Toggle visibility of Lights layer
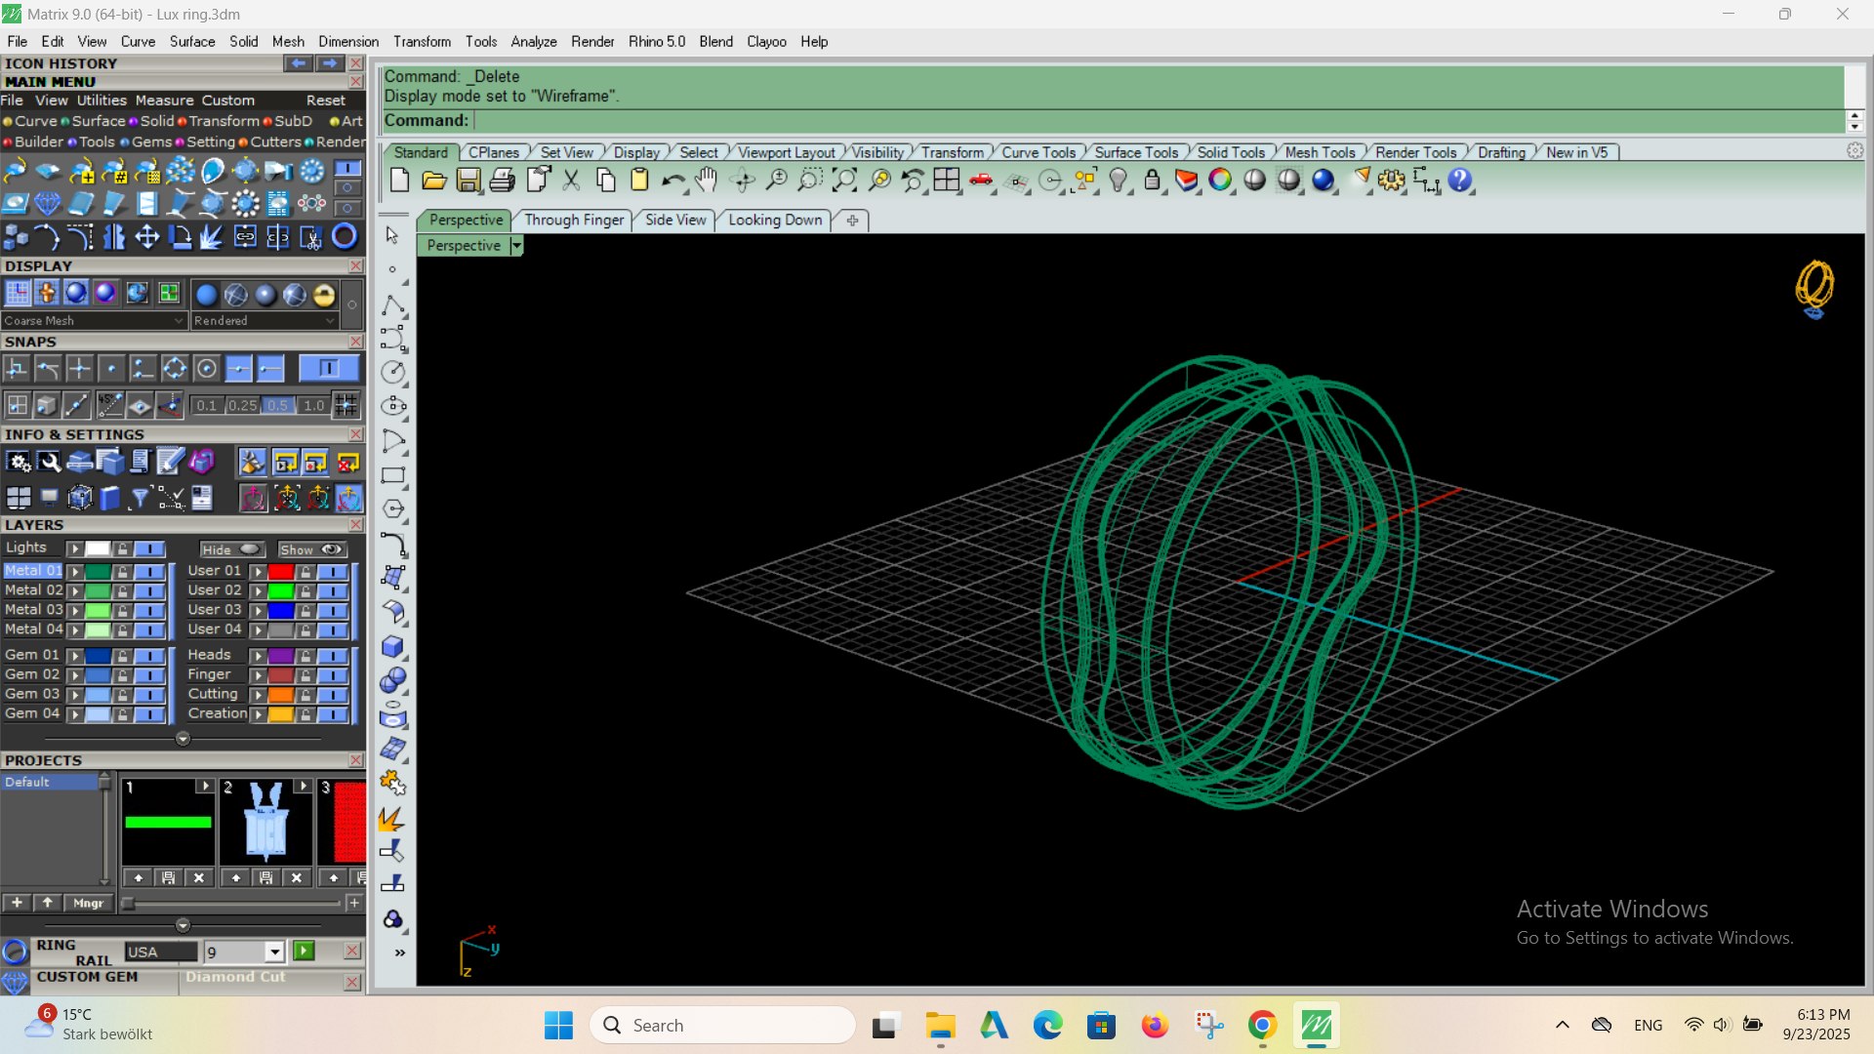The height and width of the screenshot is (1054, 1874). click(x=149, y=548)
